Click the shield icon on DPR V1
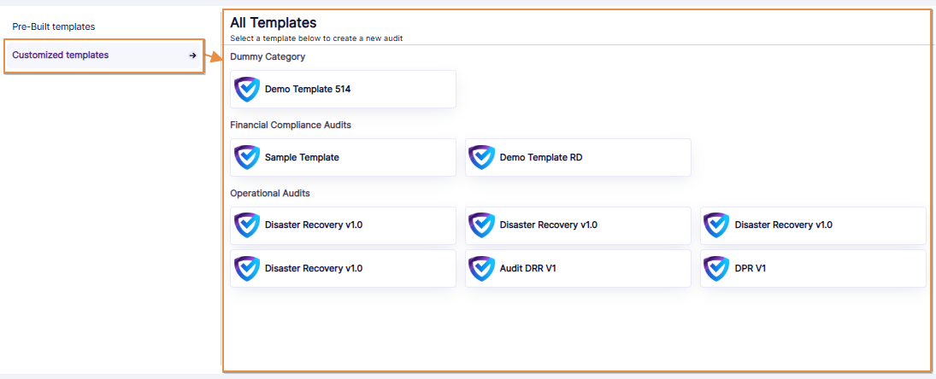This screenshot has width=936, height=379. click(x=716, y=268)
